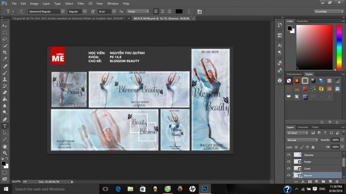346x194 pixels.
Task: Open File Explorer from the taskbar
Action: point(130,189)
